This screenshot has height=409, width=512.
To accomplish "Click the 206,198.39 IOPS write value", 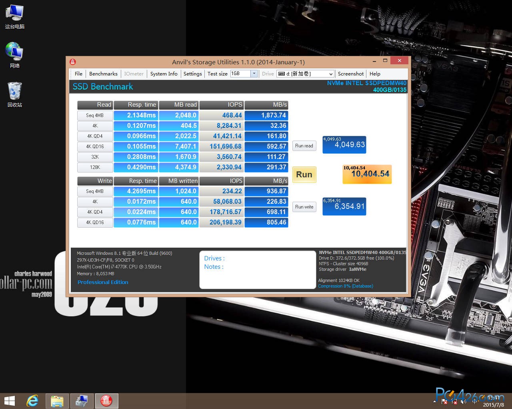I will point(221,222).
